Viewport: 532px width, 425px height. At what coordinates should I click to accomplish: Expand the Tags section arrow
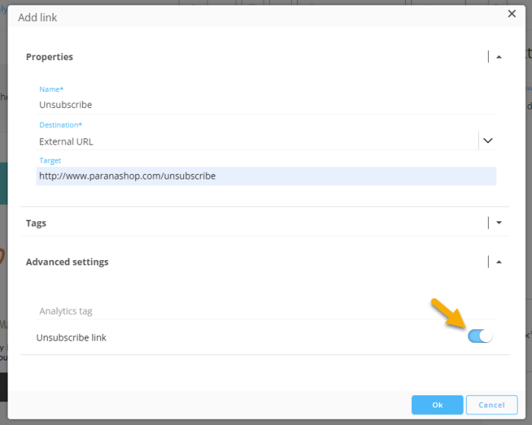tap(499, 223)
